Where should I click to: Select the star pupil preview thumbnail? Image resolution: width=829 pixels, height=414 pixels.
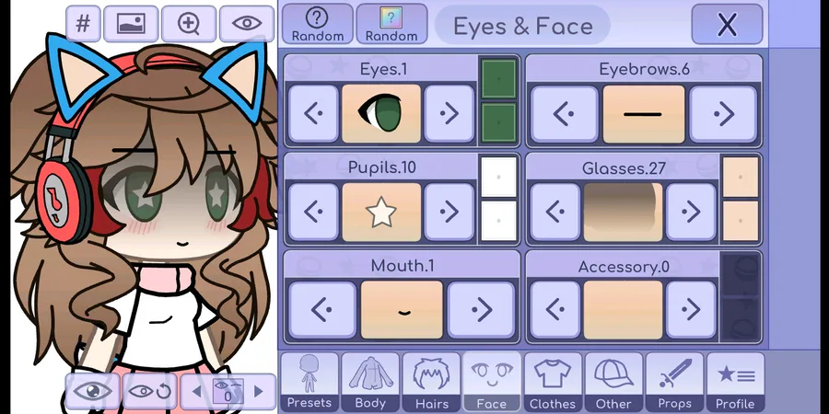tap(381, 212)
